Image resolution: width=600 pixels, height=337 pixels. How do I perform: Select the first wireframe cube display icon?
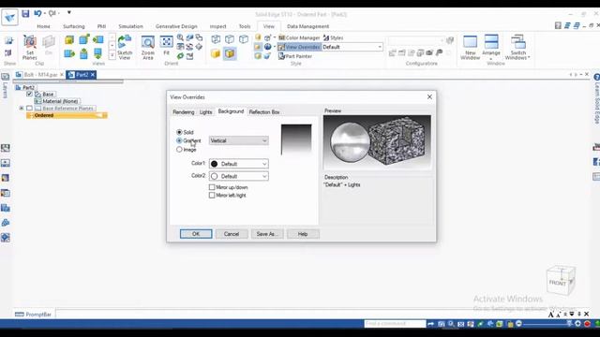tap(216, 39)
